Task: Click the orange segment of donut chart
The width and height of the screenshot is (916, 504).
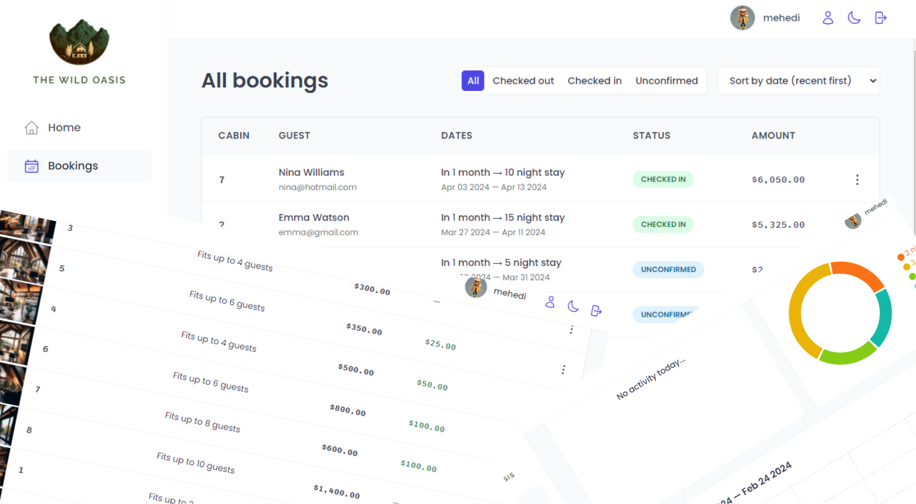Action: [x=858, y=274]
